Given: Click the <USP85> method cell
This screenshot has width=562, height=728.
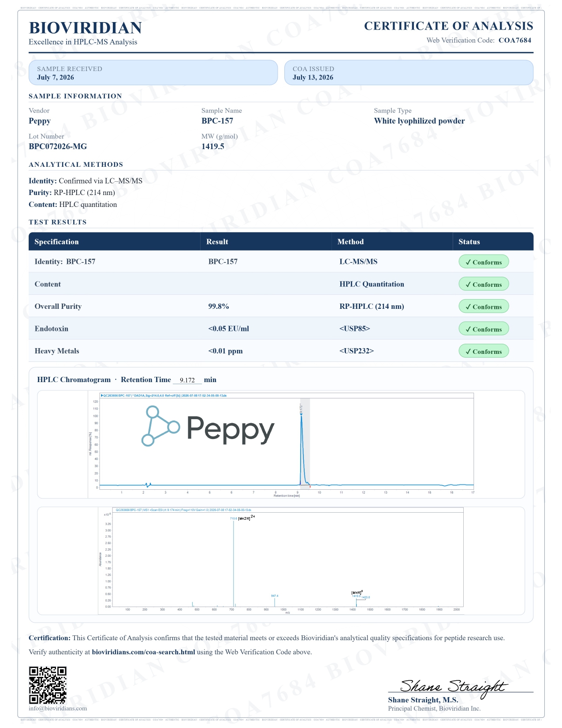Looking at the screenshot, I should pyautogui.click(x=354, y=329).
